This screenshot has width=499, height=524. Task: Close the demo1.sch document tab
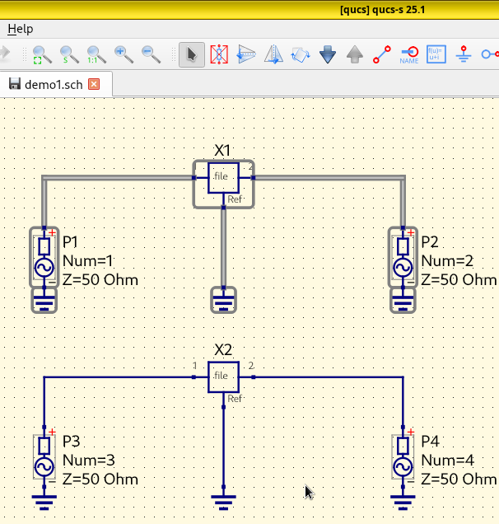point(94,84)
